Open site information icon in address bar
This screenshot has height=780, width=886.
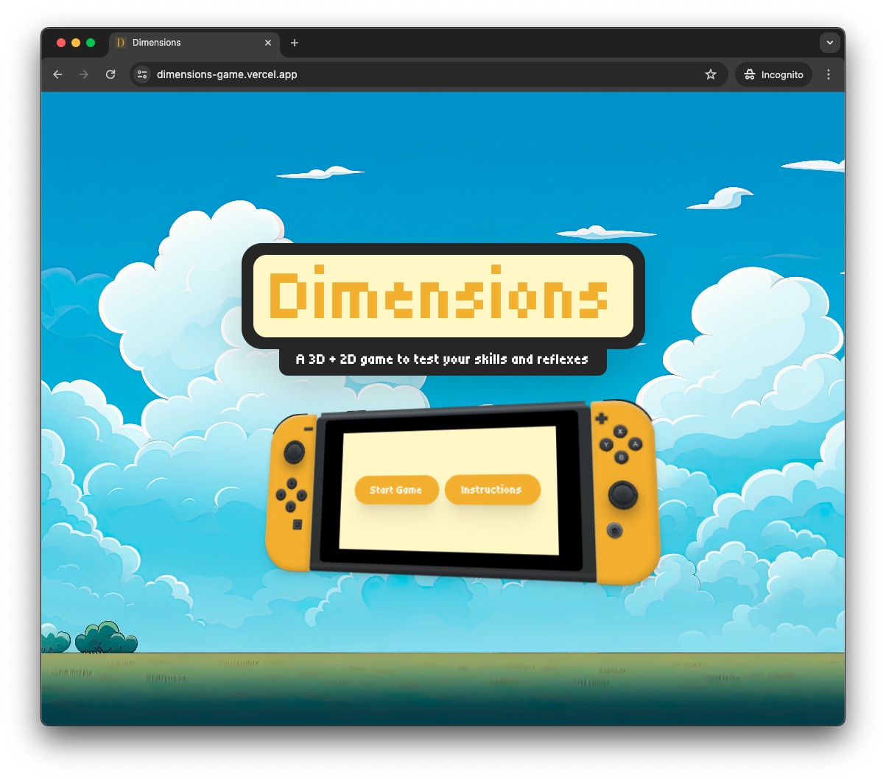point(142,74)
